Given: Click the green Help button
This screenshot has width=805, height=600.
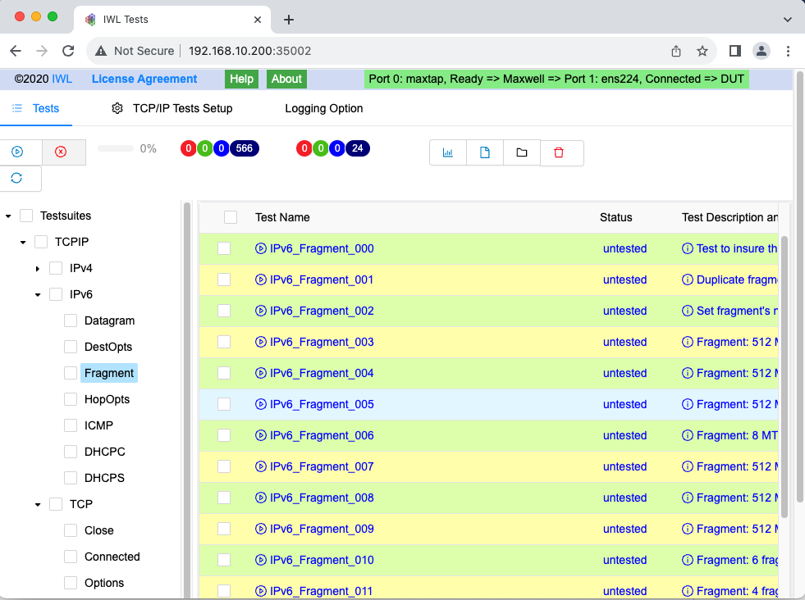Looking at the screenshot, I should tap(243, 79).
